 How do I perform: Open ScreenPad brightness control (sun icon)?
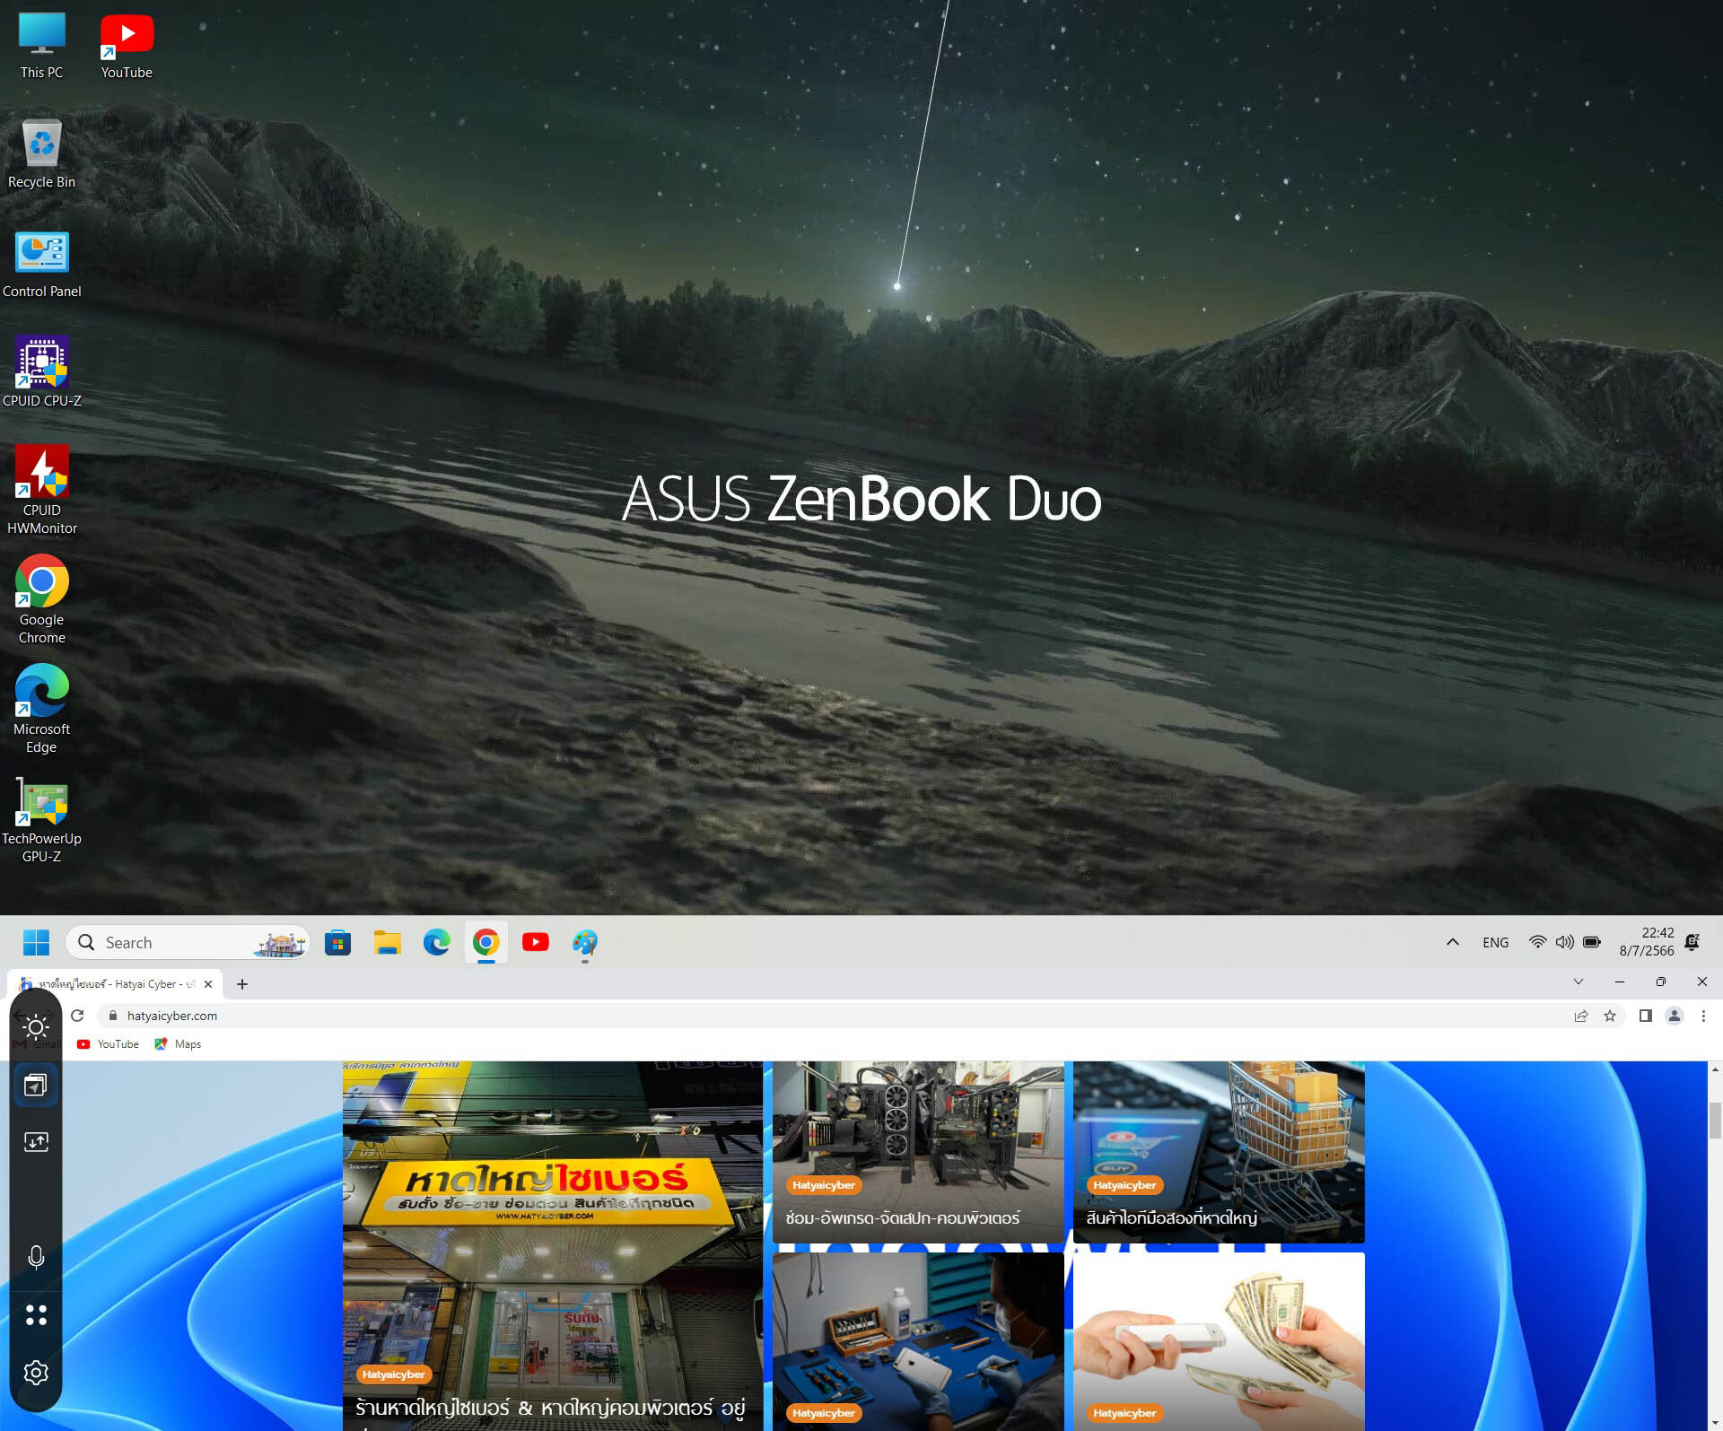click(x=36, y=1027)
